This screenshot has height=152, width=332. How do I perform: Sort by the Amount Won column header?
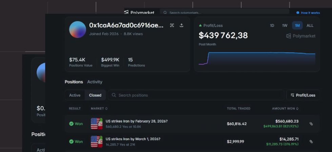(x=285, y=108)
